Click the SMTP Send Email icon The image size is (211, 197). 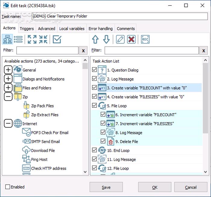click(x=26, y=141)
